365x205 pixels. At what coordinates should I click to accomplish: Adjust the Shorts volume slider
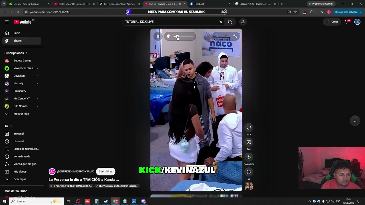tap(184, 36)
